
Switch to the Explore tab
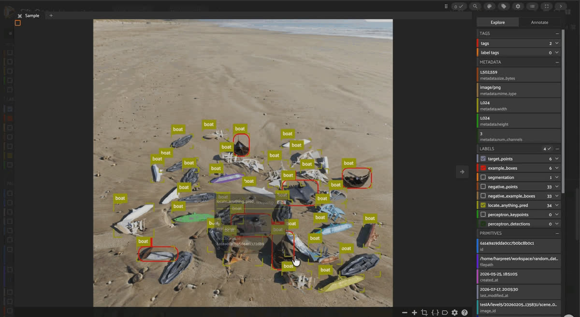[498, 22]
